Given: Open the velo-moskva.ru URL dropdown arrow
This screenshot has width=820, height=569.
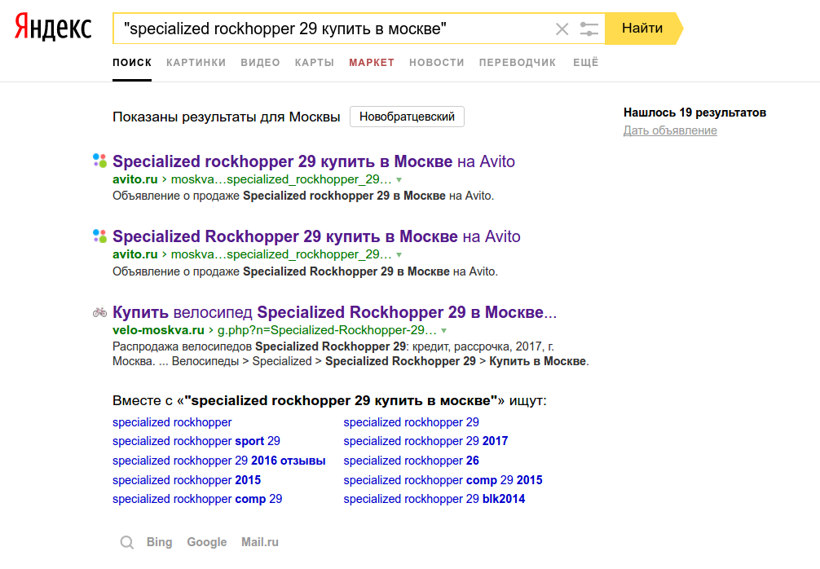Looking at the screenshot, I should click(x=444, y=331).
